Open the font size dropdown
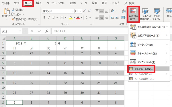 point(81,11)
